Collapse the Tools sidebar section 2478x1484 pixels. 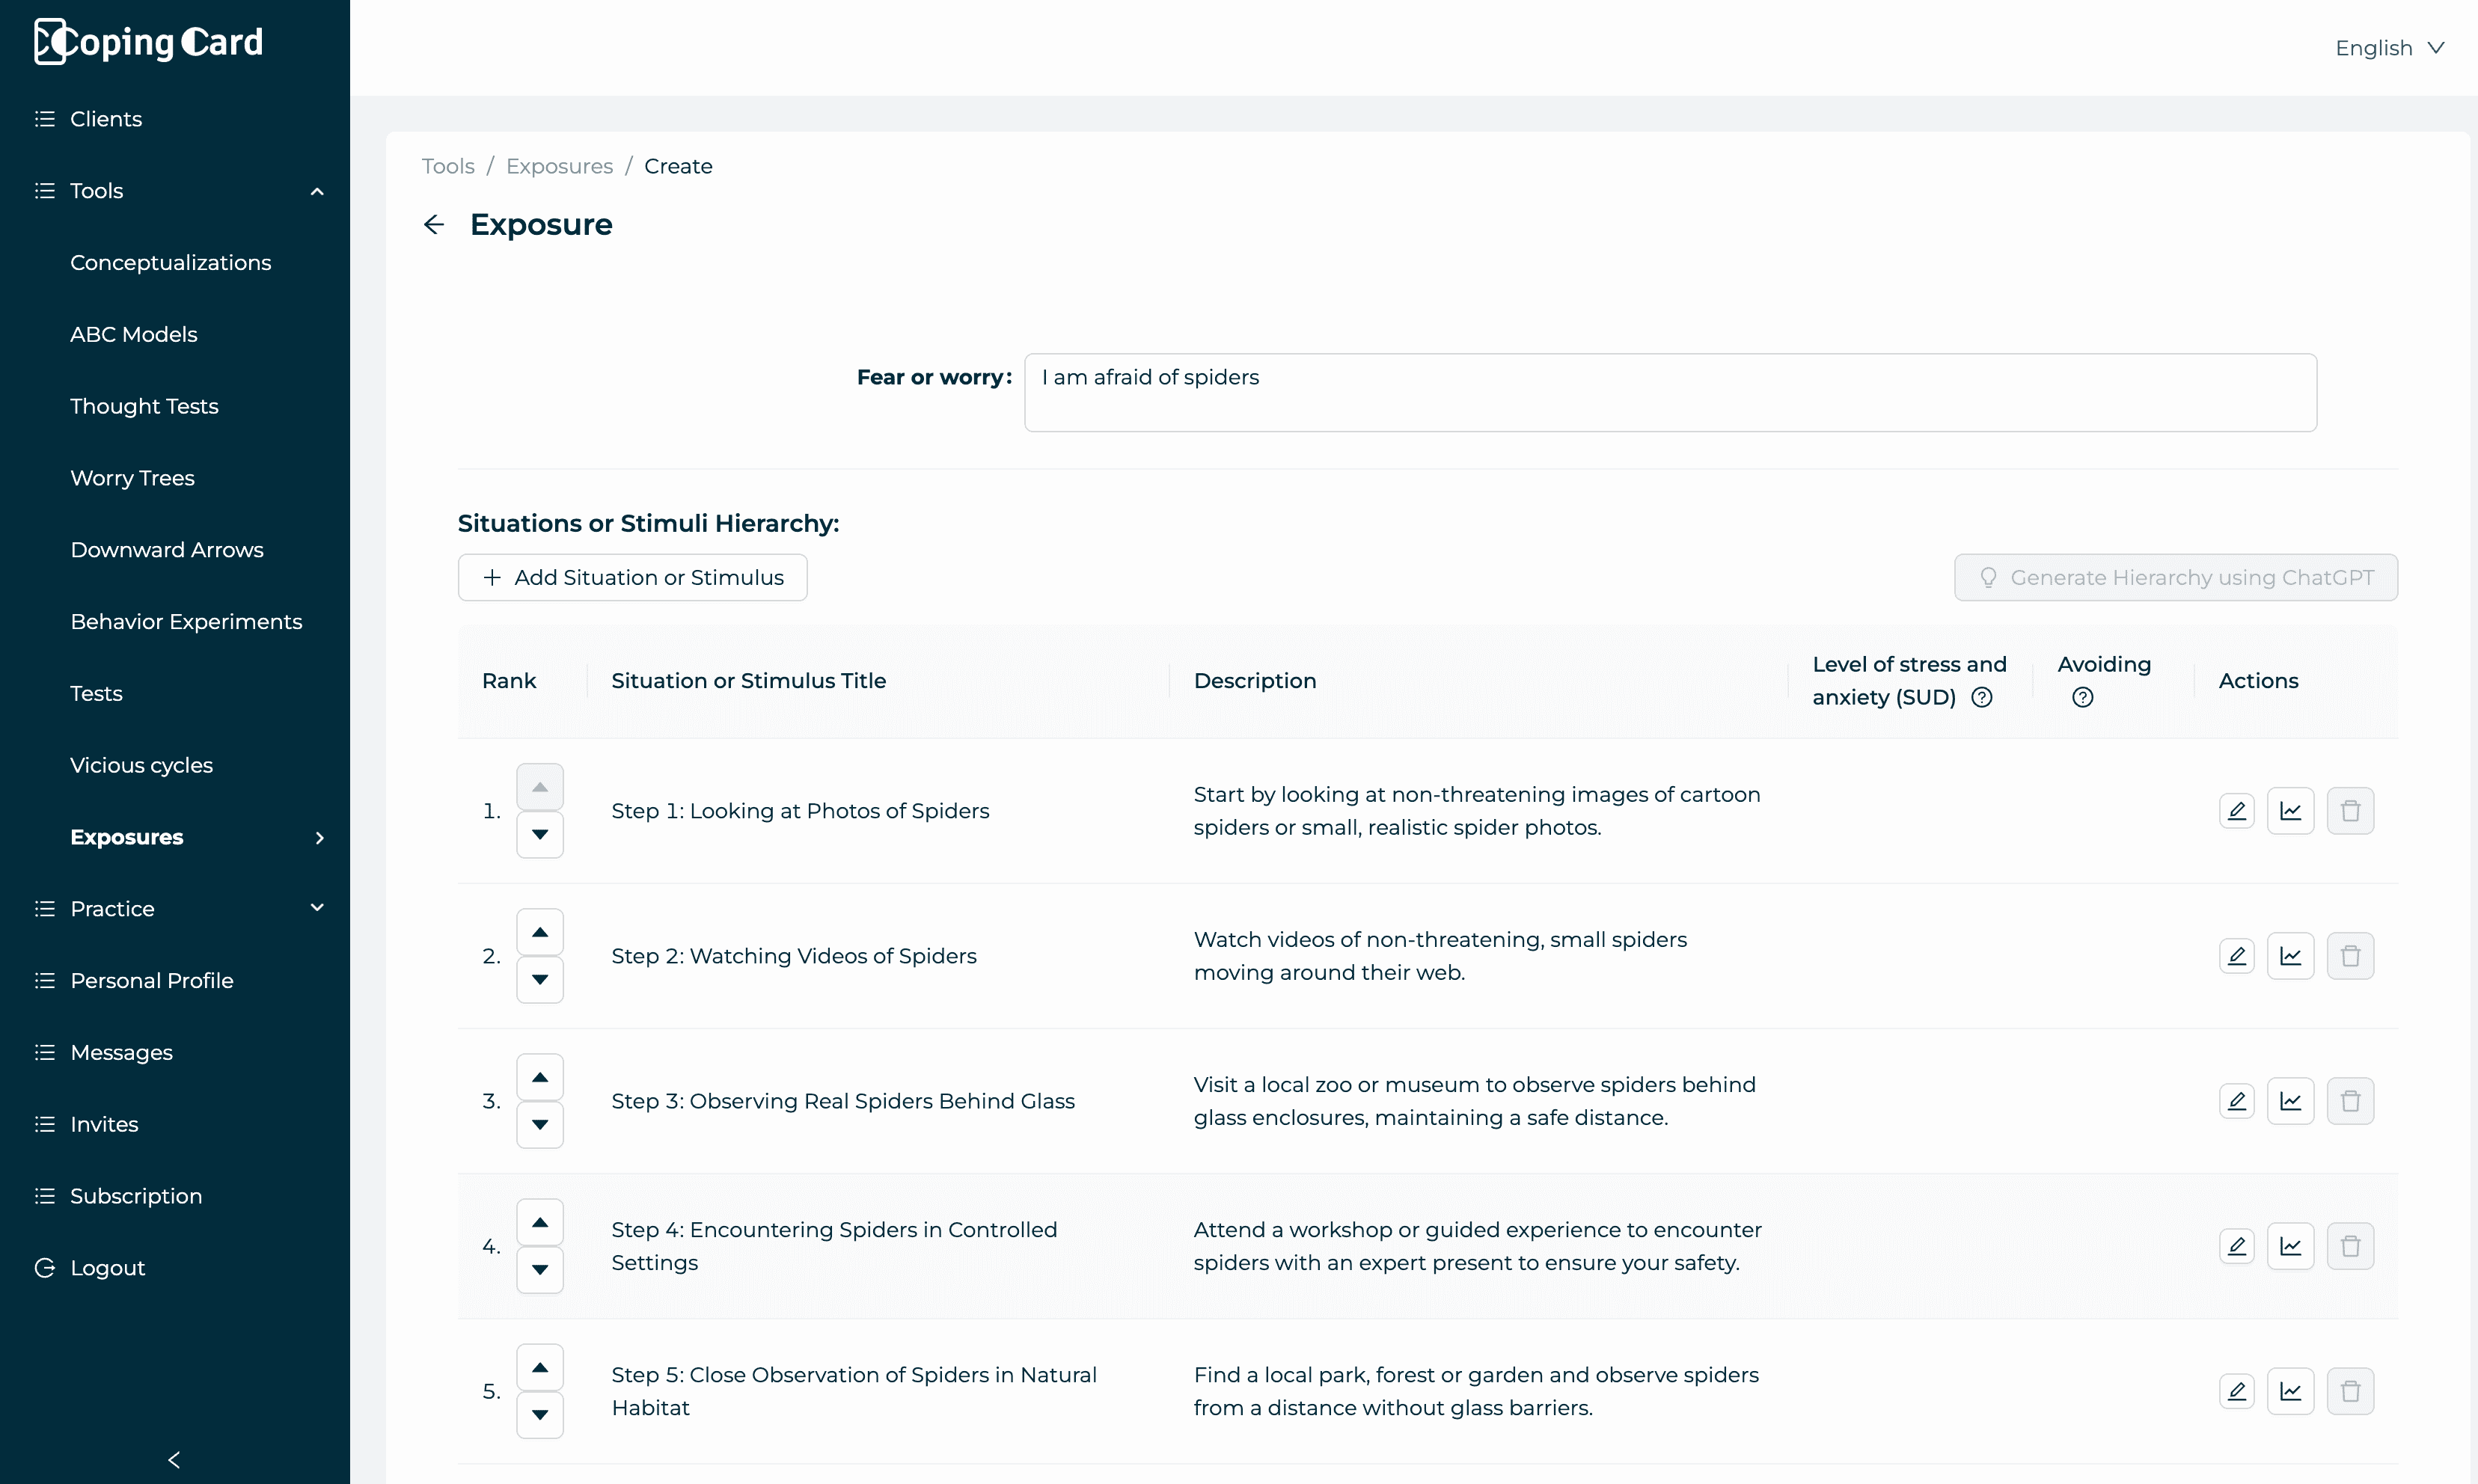317,191
